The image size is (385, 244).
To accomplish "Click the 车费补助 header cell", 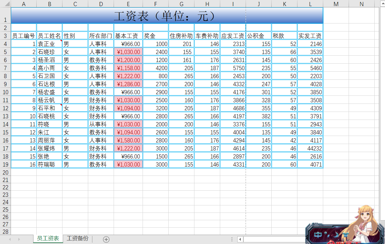I will [207, 36].
